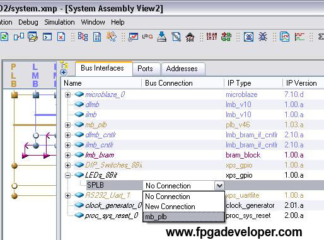324x240 pixels.
Task: Click the refresh project toolbar icon
Action: 4,37
